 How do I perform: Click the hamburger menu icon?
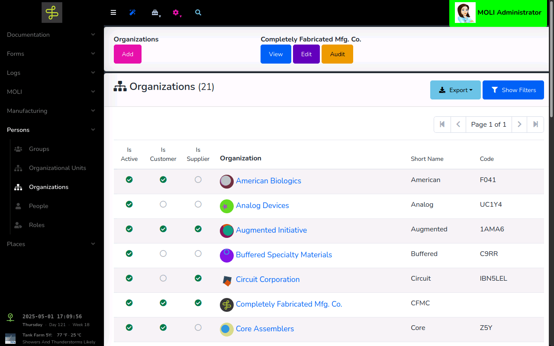[x=113, y=13]
